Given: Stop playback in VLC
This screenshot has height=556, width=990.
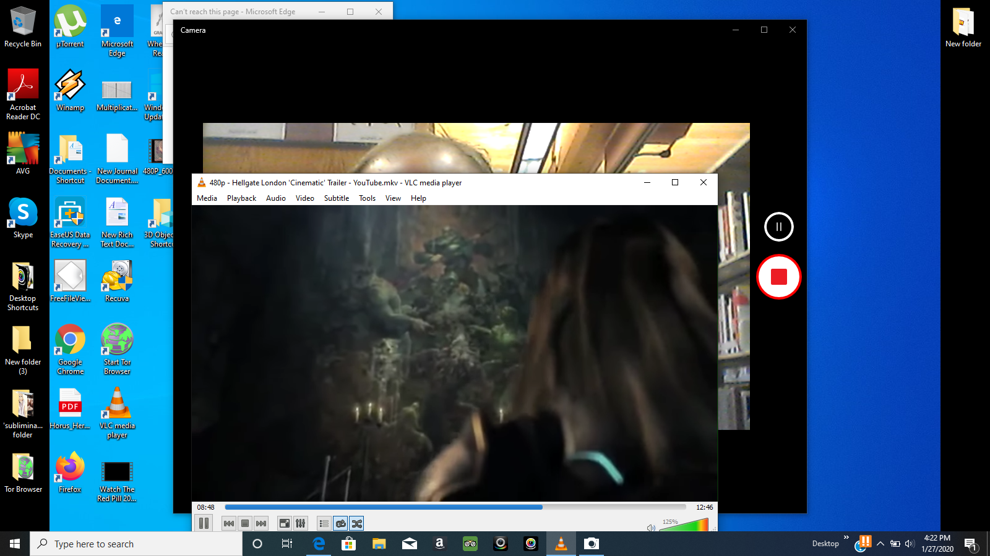Looking at the screenshot, I should (x=245, y=523).
